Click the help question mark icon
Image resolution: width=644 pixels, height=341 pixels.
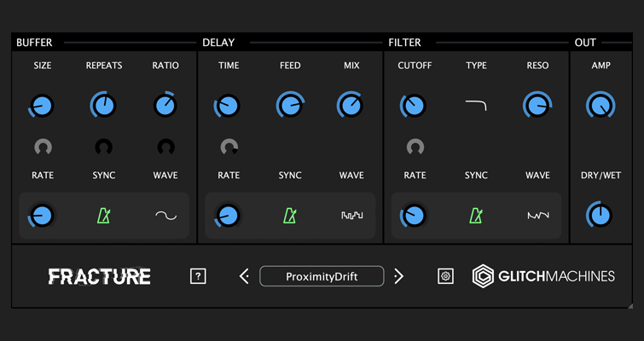198,276
